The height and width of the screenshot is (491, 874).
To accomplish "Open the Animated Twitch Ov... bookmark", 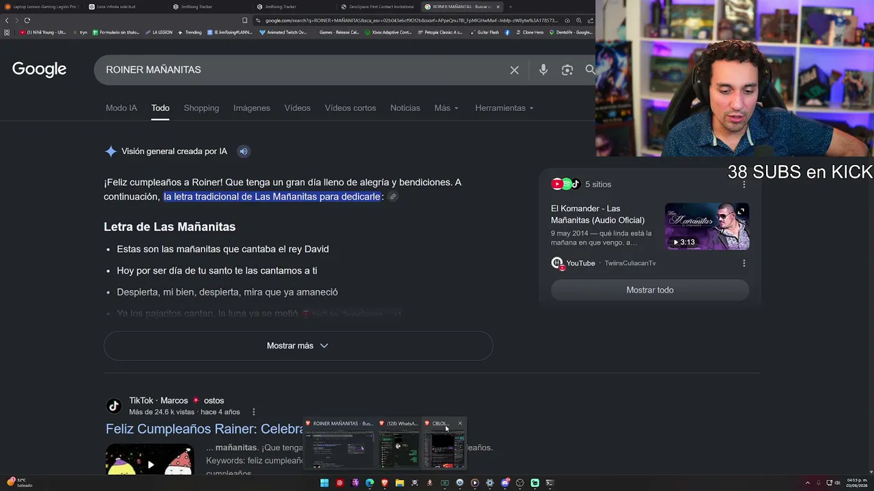I will 283,32.
